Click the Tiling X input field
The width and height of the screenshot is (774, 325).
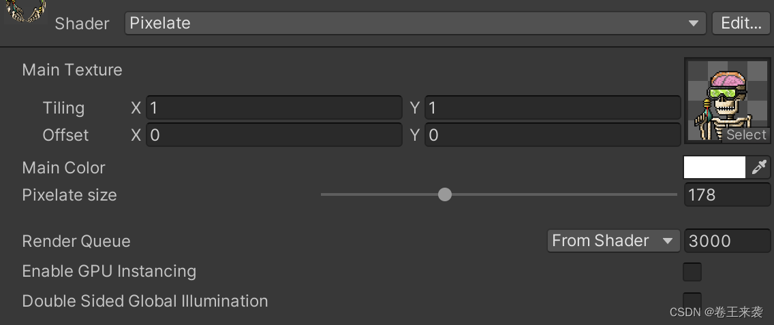tap(274, 108)
